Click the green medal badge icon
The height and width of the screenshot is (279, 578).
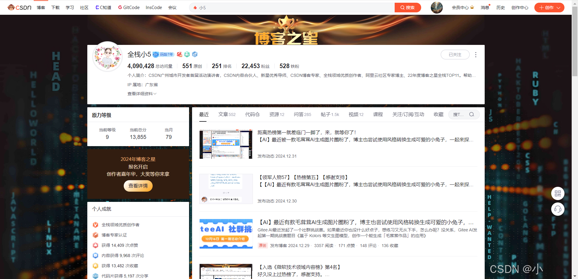[187, 55]
